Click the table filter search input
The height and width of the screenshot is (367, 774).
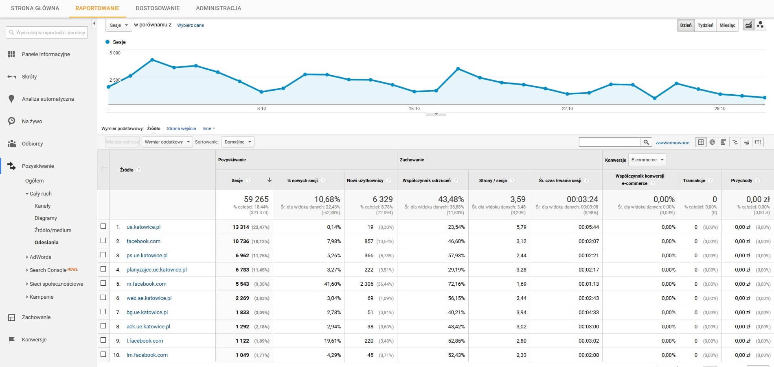click(x=610, y=142)
